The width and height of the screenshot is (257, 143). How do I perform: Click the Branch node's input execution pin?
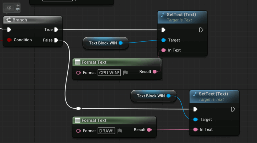point(9,30)
